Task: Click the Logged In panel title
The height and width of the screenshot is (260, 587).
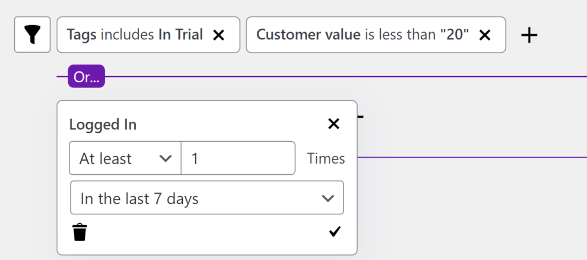Action: pyautogui.click(x=103, y=124)
